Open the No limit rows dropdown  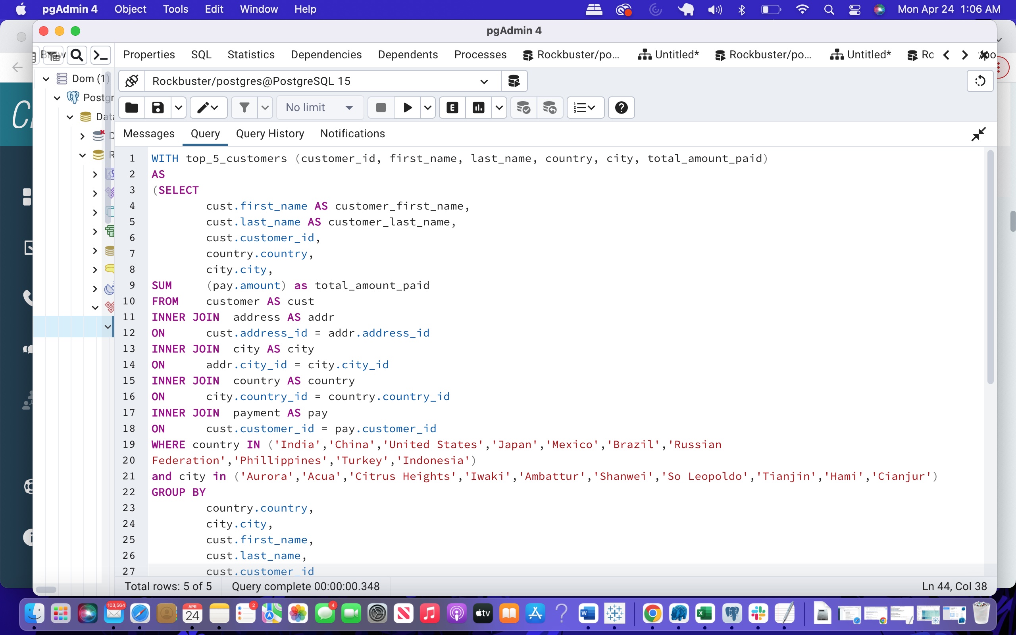[x=319, y=108]
